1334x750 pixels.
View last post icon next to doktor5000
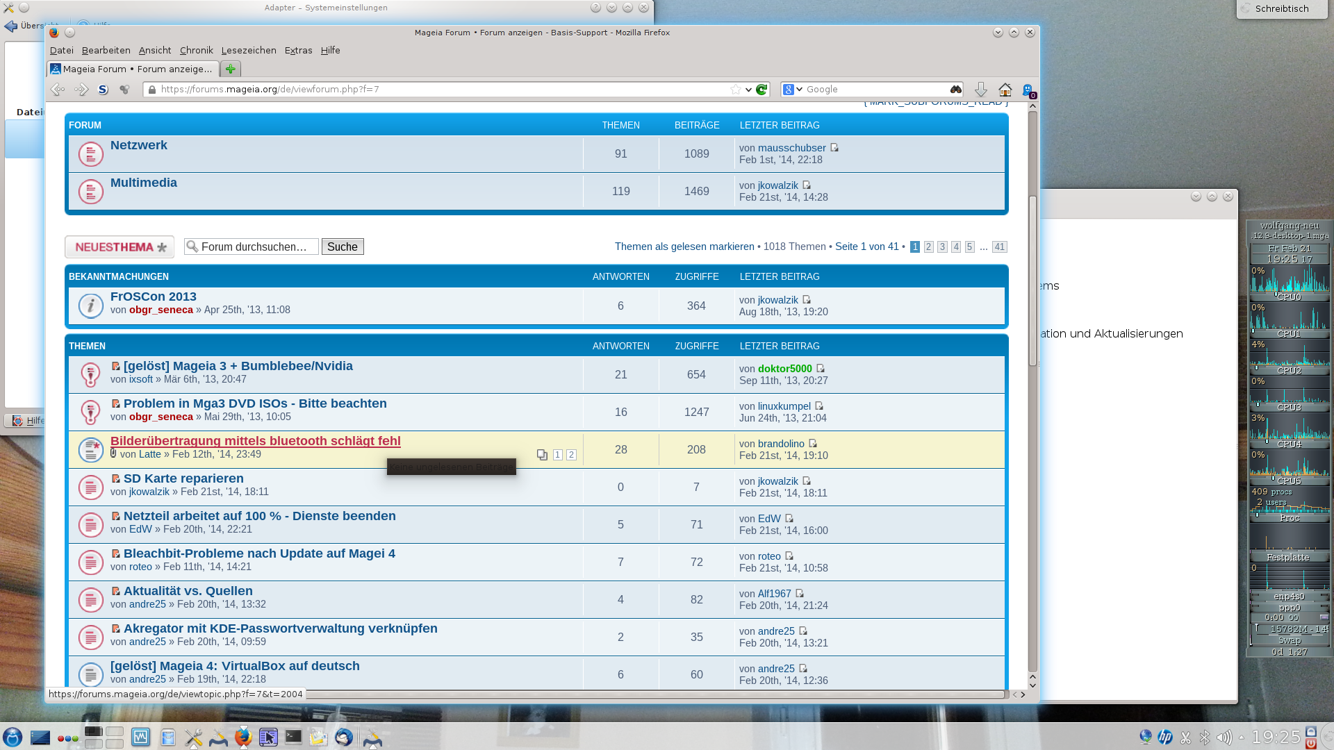(x=821, y=369)
